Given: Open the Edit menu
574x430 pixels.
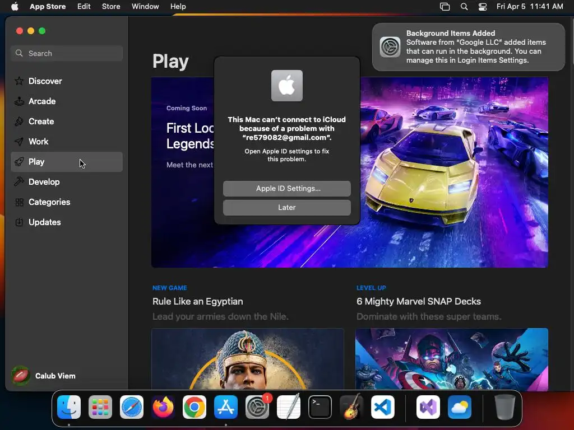Looking at the screenshot, I should [x=84, y=6].
